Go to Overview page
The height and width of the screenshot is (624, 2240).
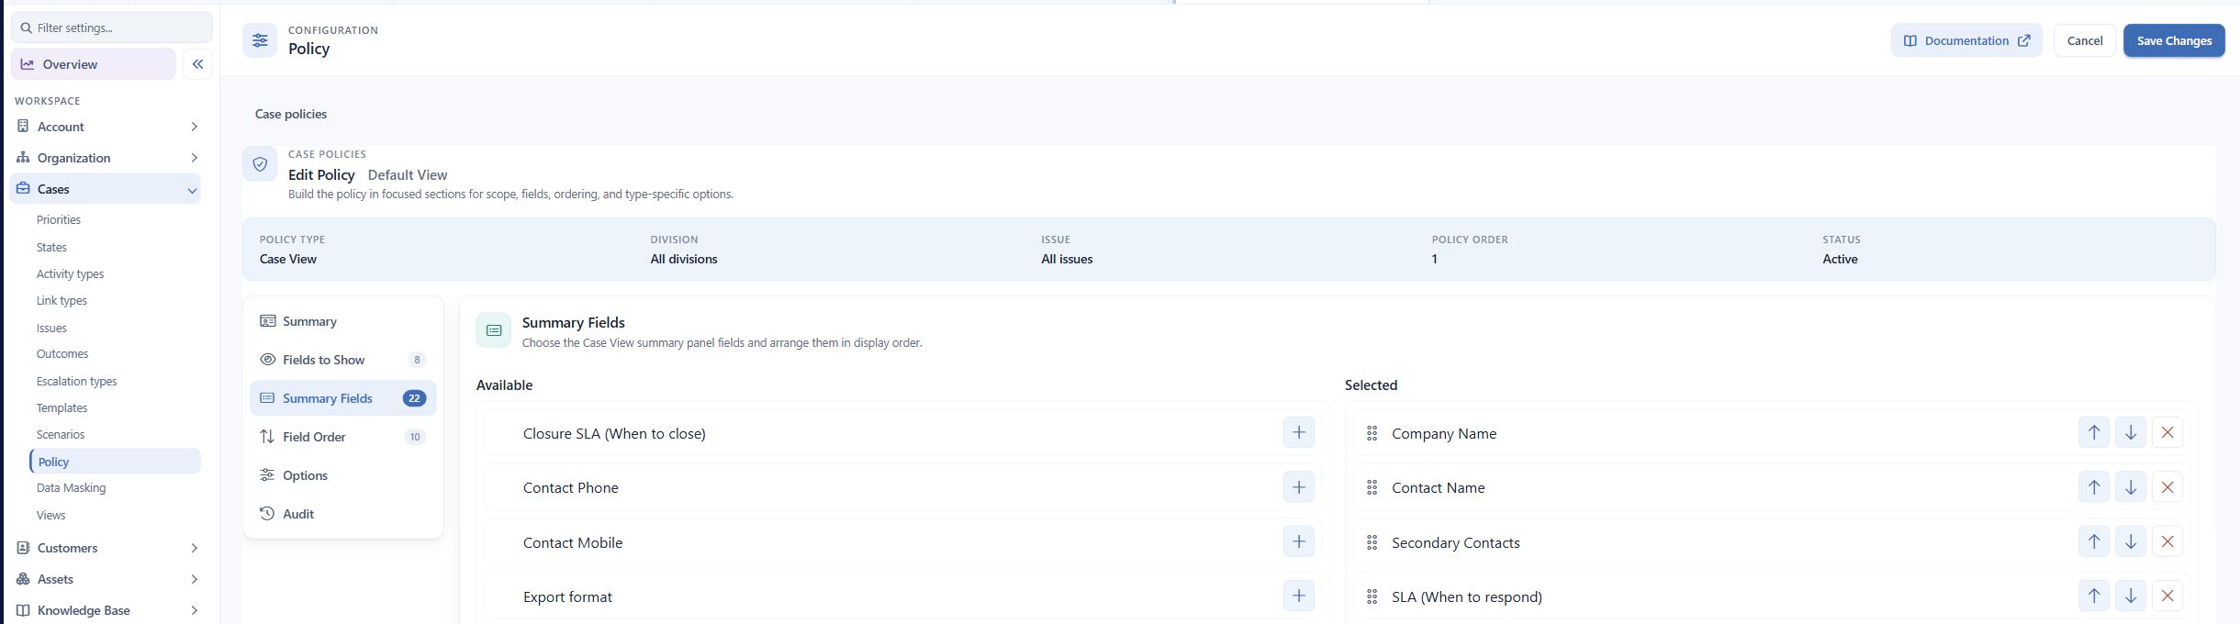[93, 64]
